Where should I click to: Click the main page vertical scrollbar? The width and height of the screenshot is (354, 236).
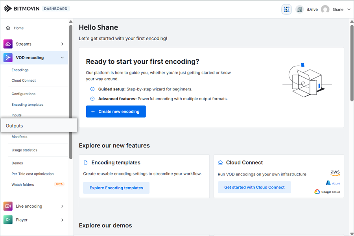pyautogui.click(x=352, y=63)
